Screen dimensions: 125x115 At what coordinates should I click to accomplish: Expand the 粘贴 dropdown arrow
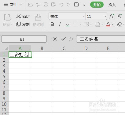pos(12,25)
